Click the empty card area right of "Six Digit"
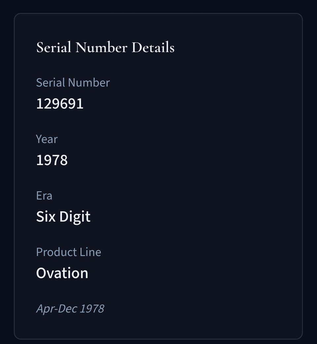 click(198, 217)
